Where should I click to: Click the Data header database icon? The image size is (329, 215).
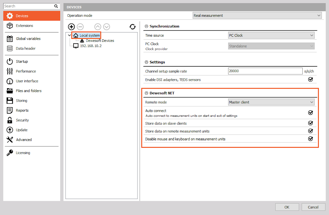pyautogui.click(x=10, y=48)
